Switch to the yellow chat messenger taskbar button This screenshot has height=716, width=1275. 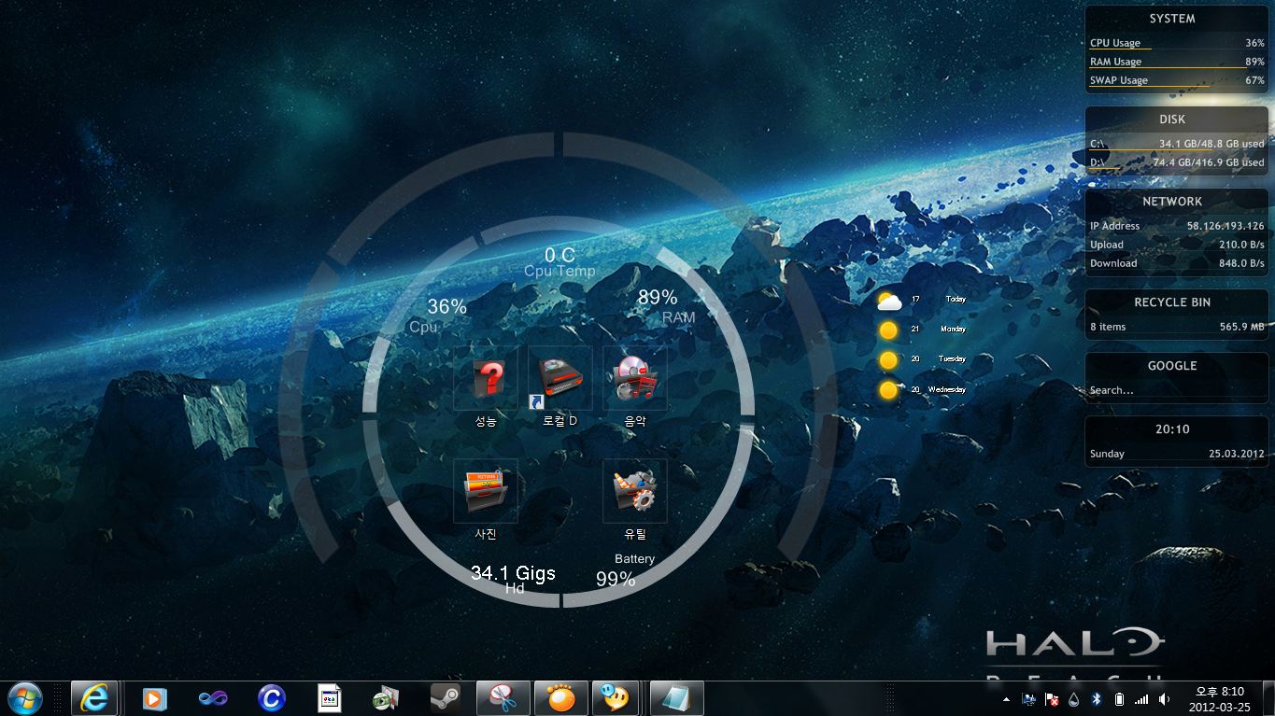pyautogui.click(x=616, y=698)
